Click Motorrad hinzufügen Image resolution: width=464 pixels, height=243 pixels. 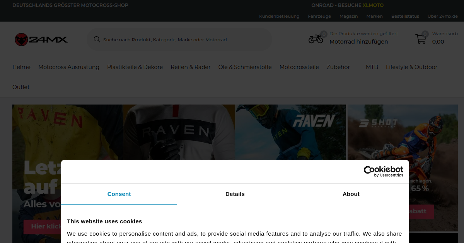tap(358, 42)
